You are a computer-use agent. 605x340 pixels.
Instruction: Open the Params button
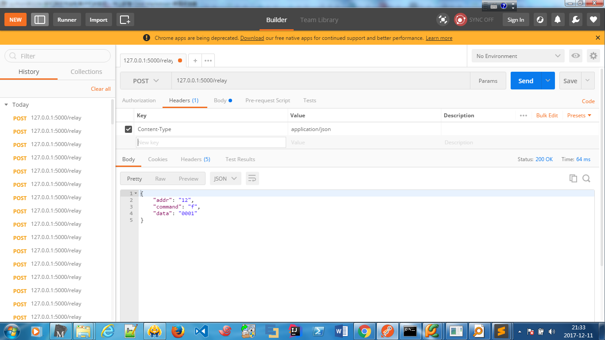coord(488,81)
